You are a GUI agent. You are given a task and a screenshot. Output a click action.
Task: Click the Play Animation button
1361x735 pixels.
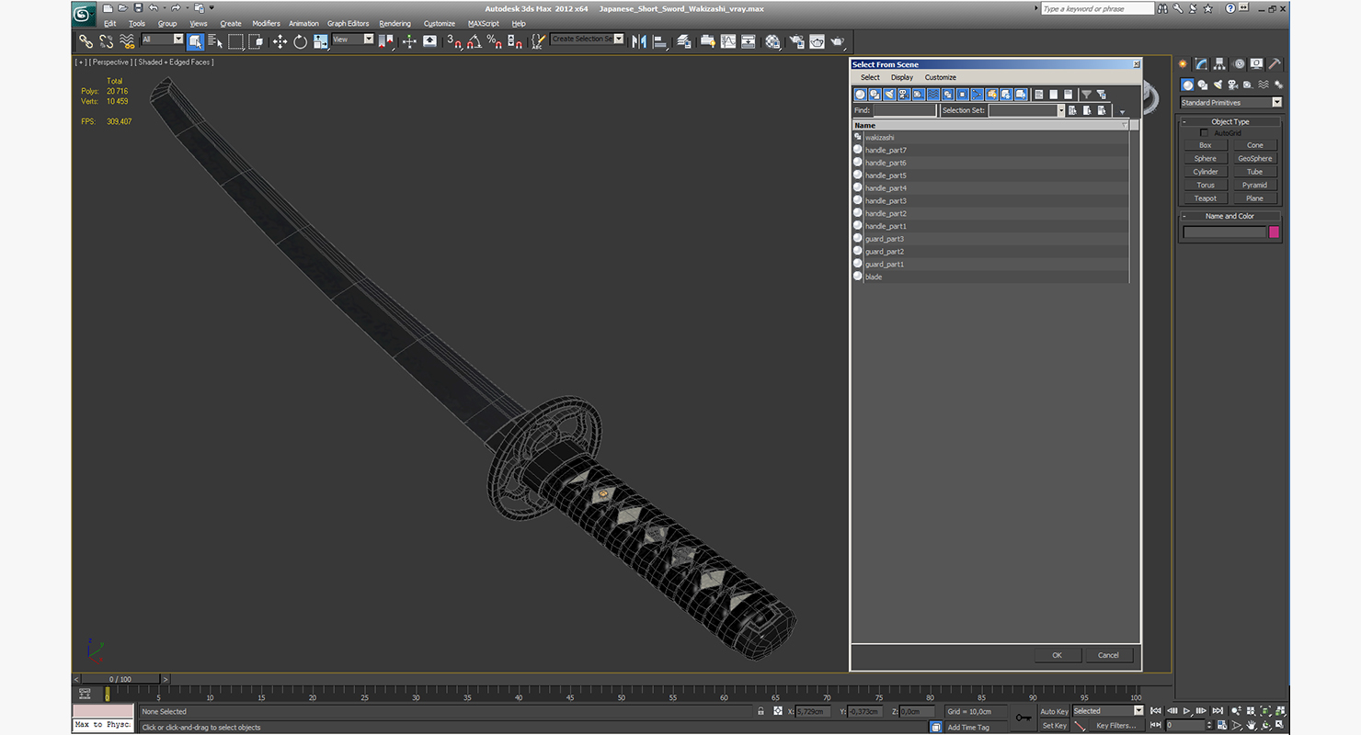pos(1187,711)
